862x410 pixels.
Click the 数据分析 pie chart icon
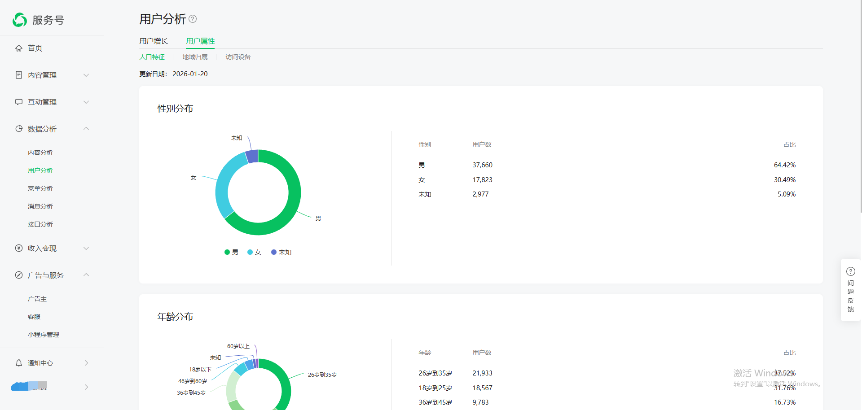click(19, 129)
